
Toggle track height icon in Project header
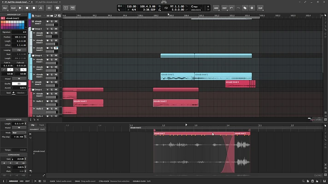click(56, 16)
